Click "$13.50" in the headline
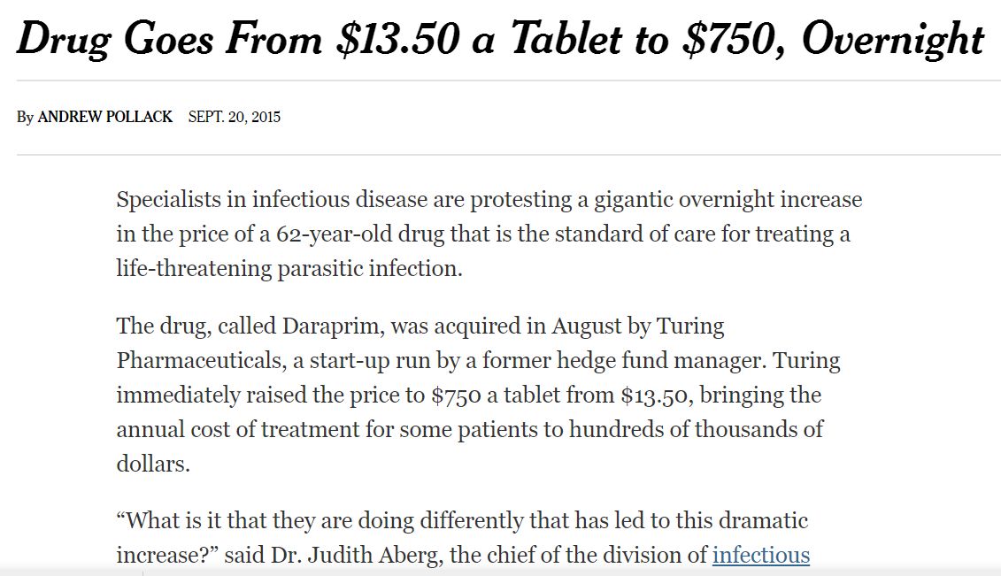 pyautogui.click(x=397, y=39)
